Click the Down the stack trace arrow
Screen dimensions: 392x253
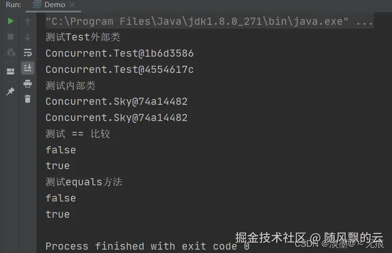28,37
